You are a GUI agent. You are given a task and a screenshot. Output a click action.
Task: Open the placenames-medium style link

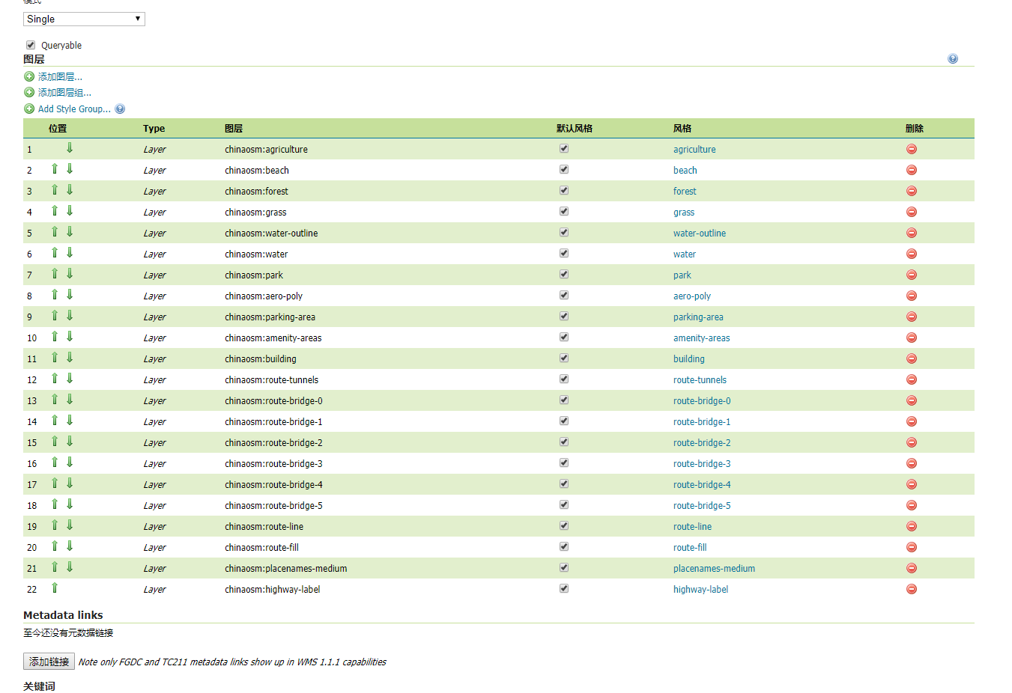tap(714, 568)
